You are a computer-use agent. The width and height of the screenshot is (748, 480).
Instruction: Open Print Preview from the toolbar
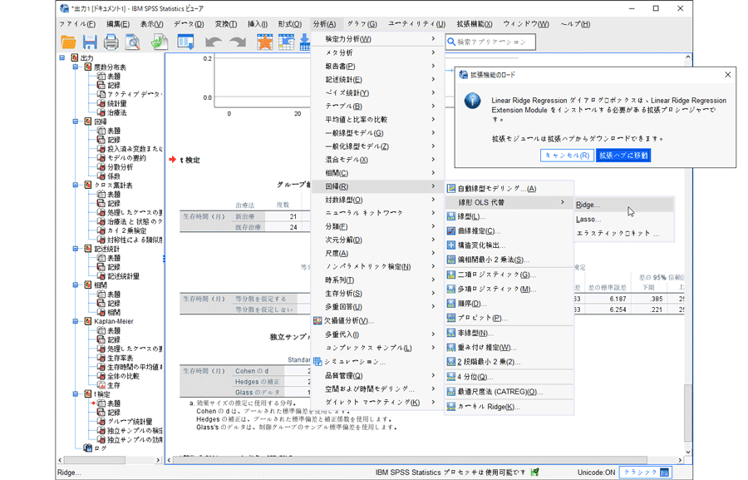[x=132, y=42]
